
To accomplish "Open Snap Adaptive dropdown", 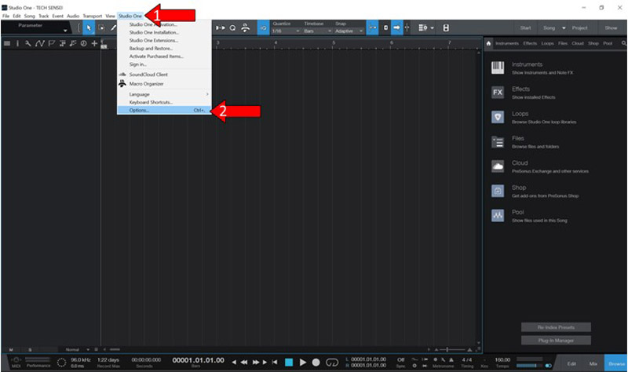I will tap(349, 31).
